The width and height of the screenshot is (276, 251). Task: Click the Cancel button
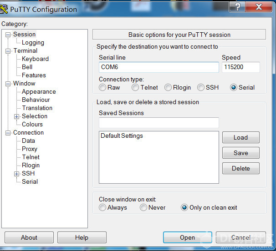[x=241, y=237]
